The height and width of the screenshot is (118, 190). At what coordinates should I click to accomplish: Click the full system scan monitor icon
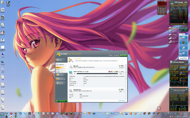pos(71,72)
